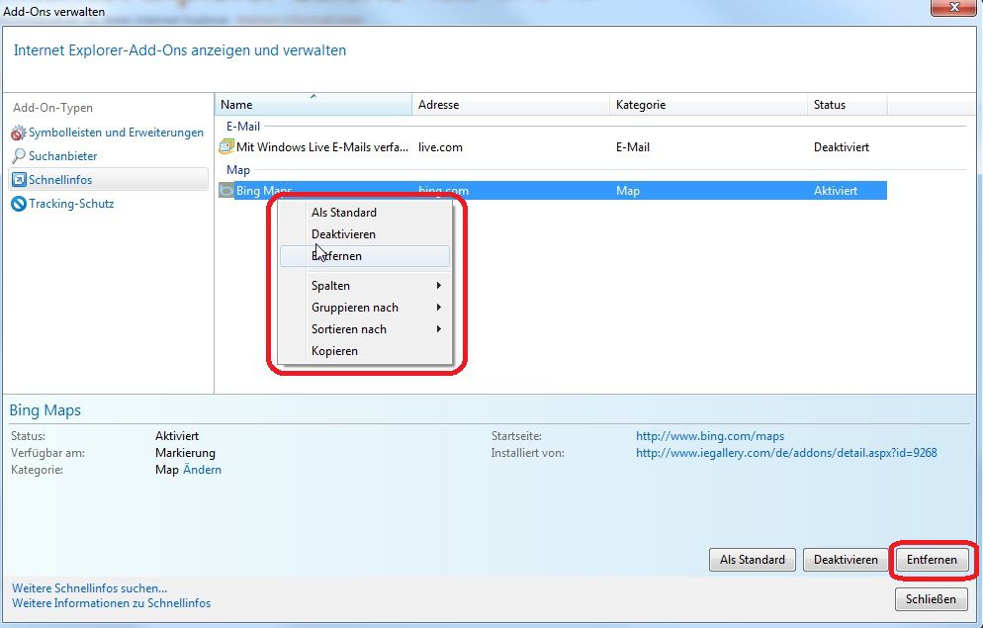This screenshot has width=983, height=628.
Task: Click the Schnellinfos icon in sidebar
Action: tap(19, 180)
